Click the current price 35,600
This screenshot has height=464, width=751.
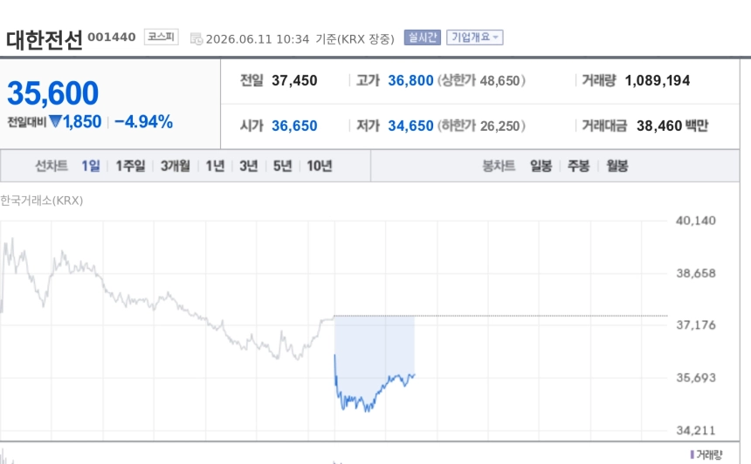[x=52, y=92]
